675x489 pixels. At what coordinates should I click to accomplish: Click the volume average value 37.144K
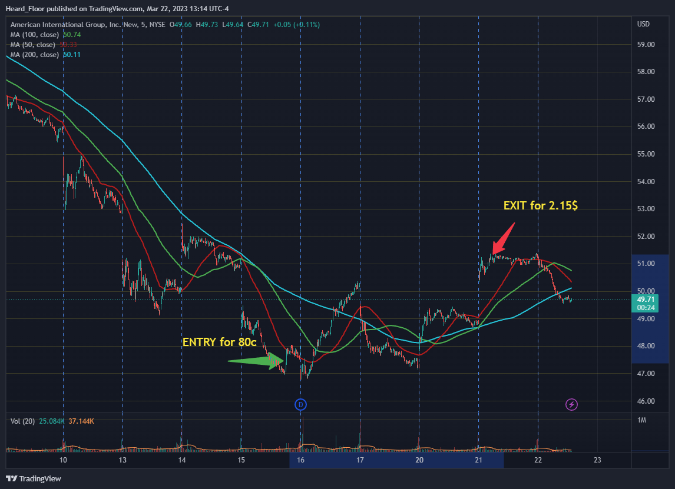point(81,421)
